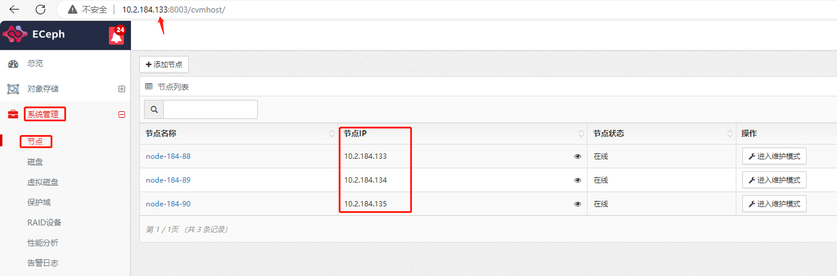
Task: Open 保护域 submenu item
Action: pyautogui.click(x=39, y=202)
